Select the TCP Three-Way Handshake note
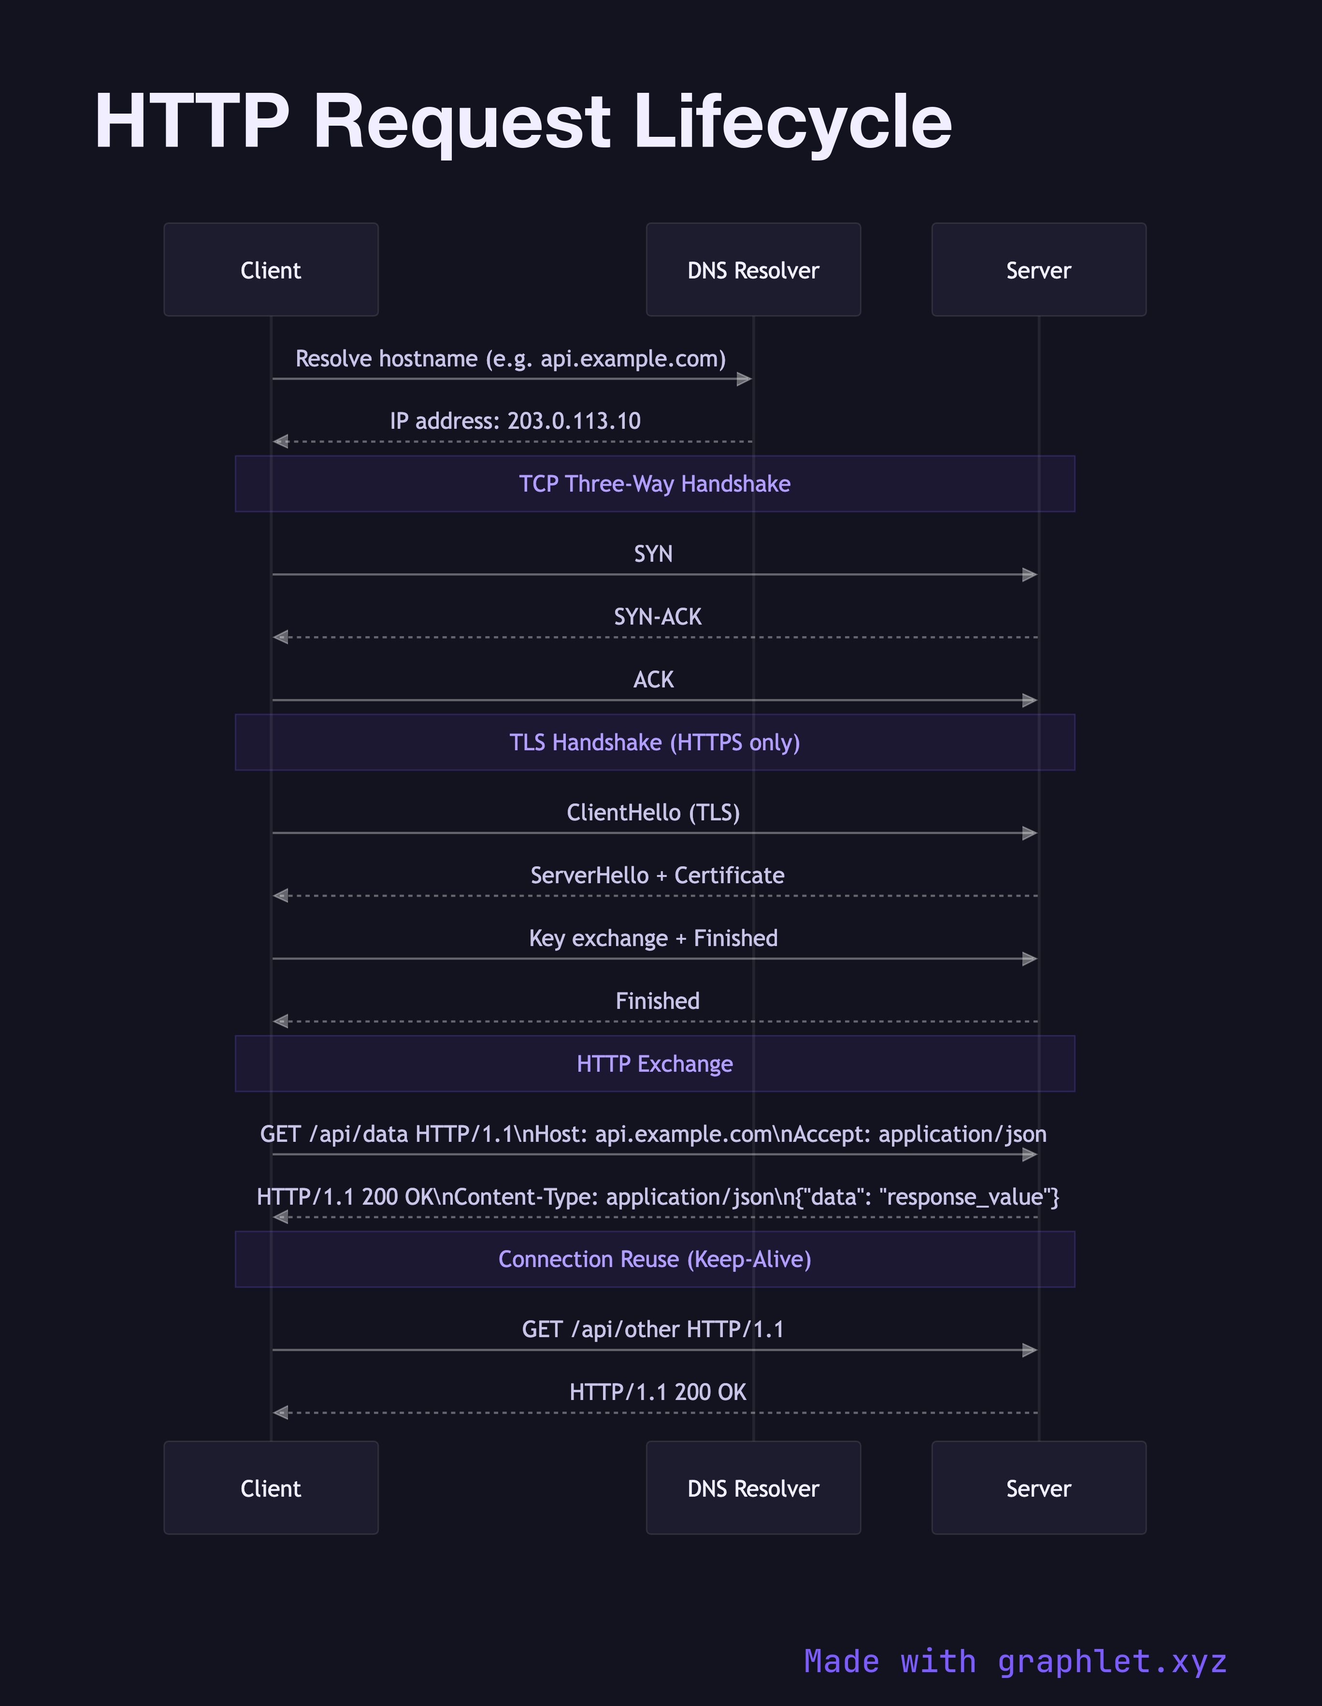 [654, 483]
